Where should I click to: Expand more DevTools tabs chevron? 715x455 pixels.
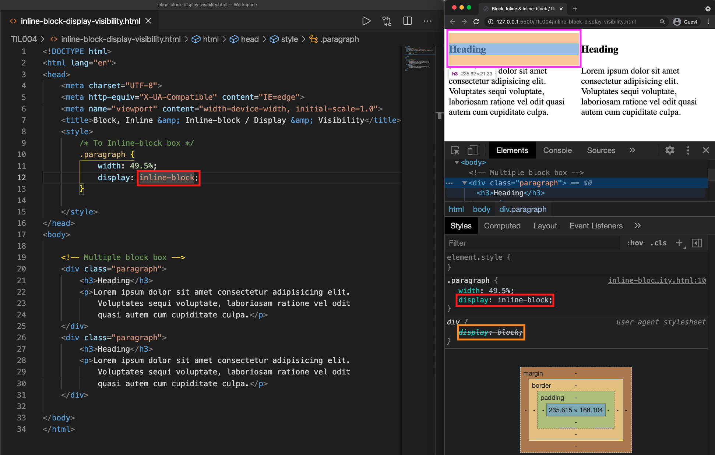click(632, 150)
